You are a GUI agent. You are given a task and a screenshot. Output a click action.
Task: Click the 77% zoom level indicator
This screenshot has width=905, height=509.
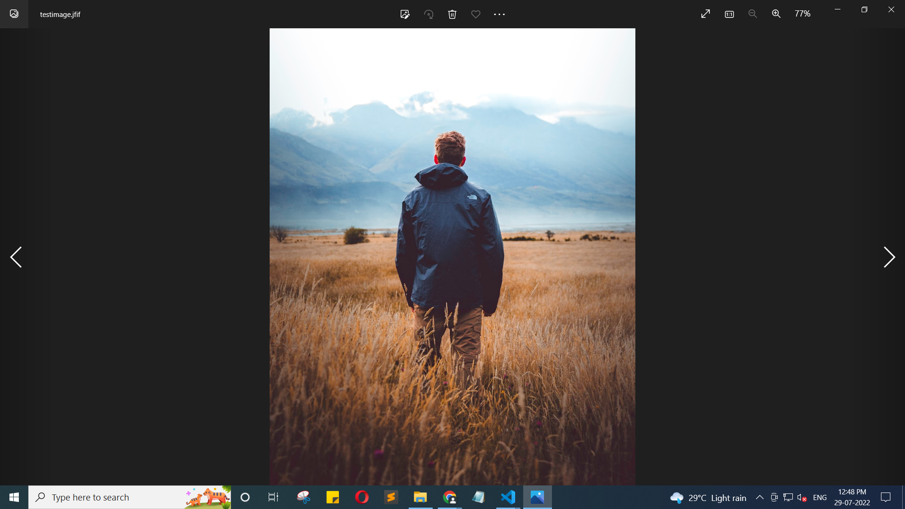click(802, 14)
